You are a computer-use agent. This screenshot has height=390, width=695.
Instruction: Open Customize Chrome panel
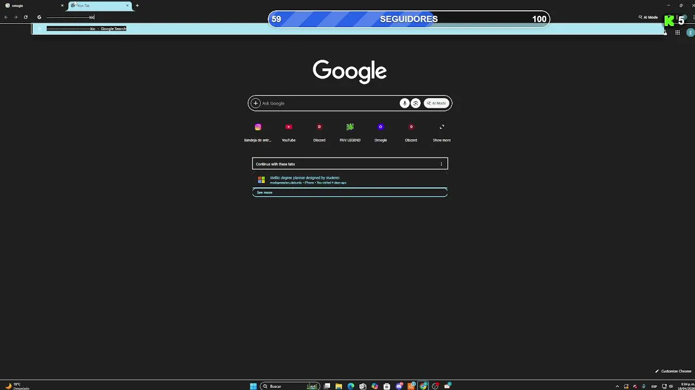[673, 372]
